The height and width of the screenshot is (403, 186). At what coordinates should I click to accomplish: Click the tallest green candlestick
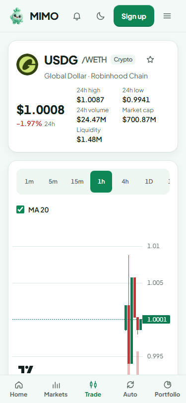(x=132, y=321)
